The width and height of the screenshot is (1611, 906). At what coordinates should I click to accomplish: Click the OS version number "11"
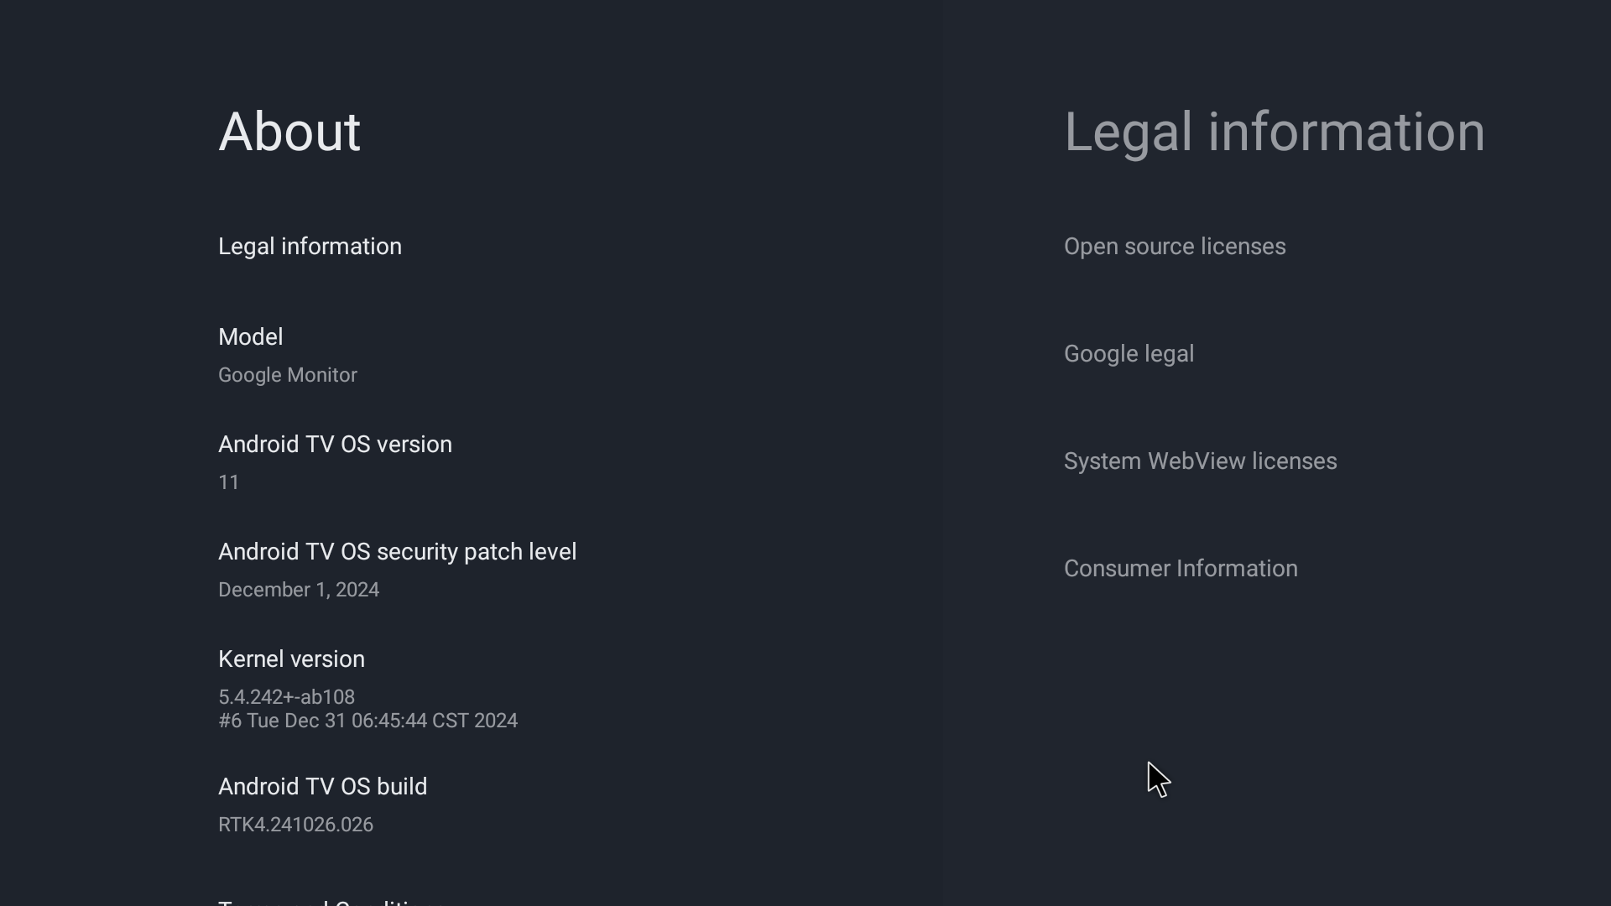click(228, 482)
